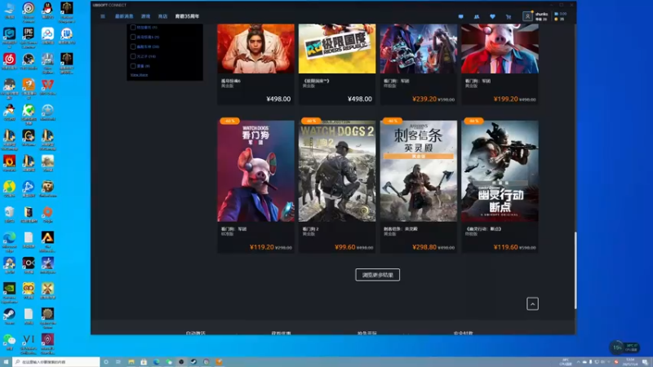Open the Far Cry 6 cover priced ¥498.00
This screenshot has height=367, width=653.
click(x=255, y=48)
